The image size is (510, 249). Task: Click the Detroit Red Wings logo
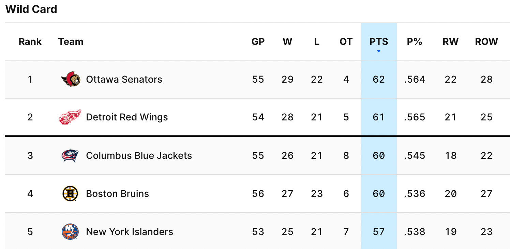tap(70, 117)
